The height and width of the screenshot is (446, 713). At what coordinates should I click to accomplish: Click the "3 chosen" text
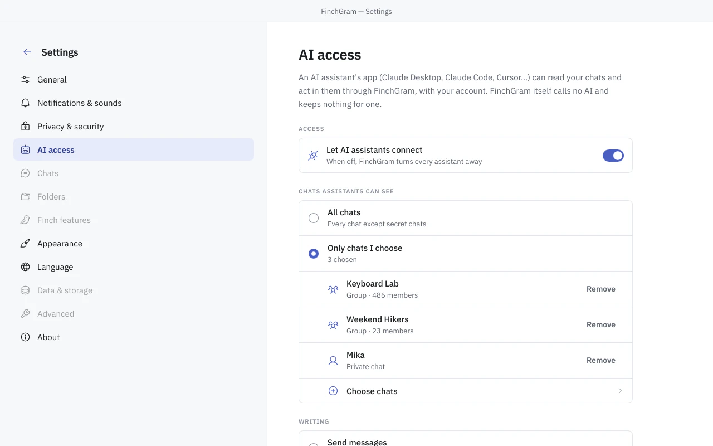(342, 260)
